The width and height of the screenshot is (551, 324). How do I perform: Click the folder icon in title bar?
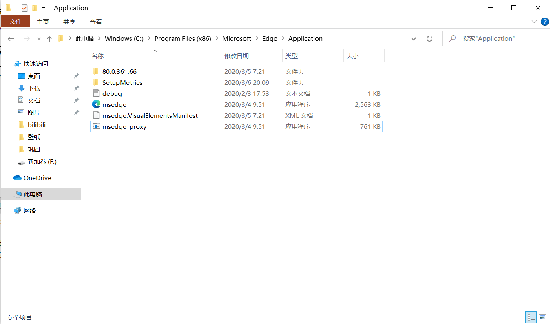[x=8, y=8]
